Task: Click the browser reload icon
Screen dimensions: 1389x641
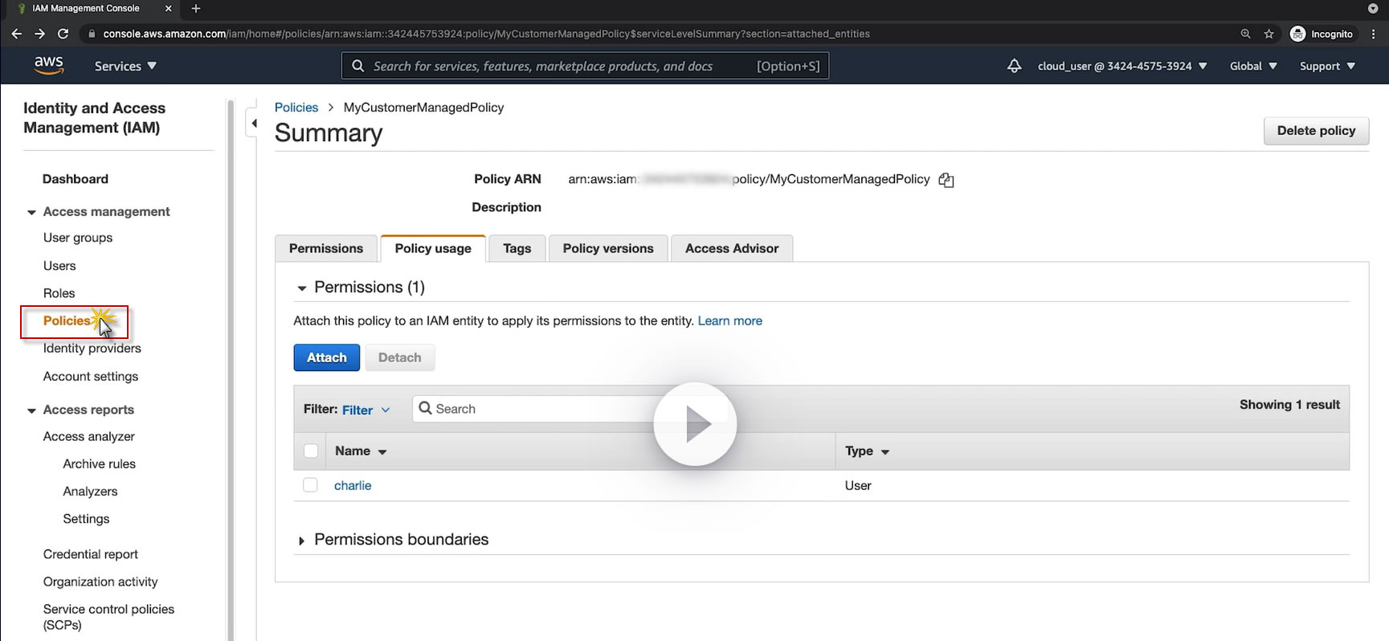Action: [x=63, y=34]
